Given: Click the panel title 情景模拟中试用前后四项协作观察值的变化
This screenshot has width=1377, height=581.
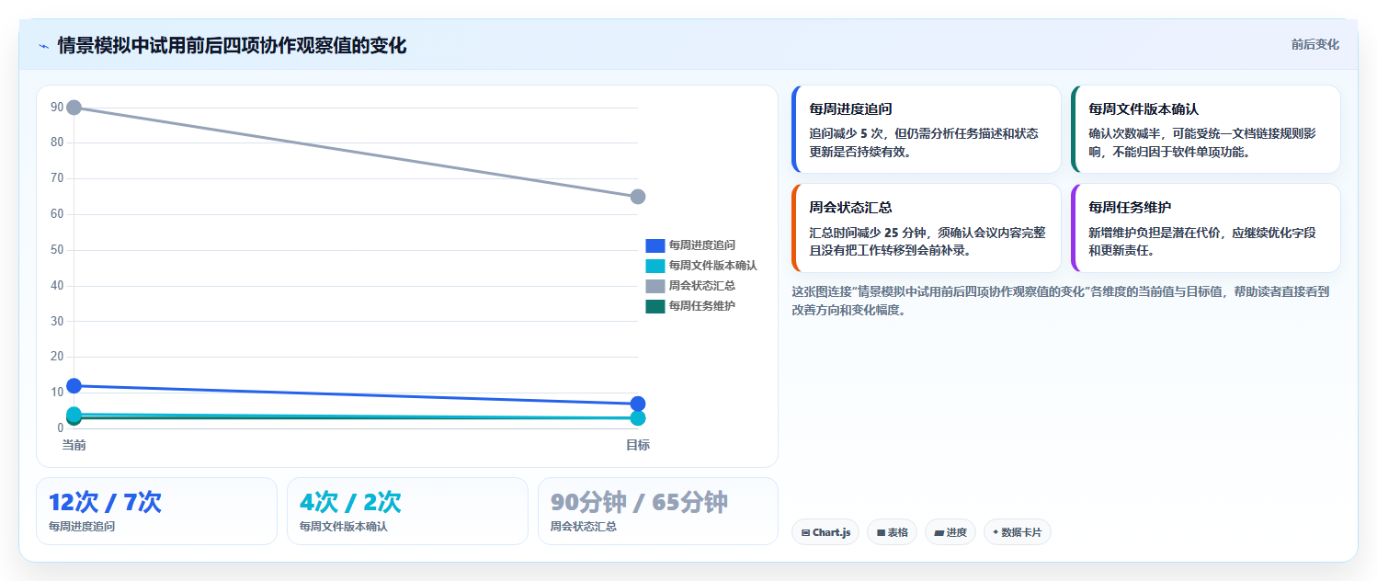Looking at the screenshot, I should click(x=232, y=45).
